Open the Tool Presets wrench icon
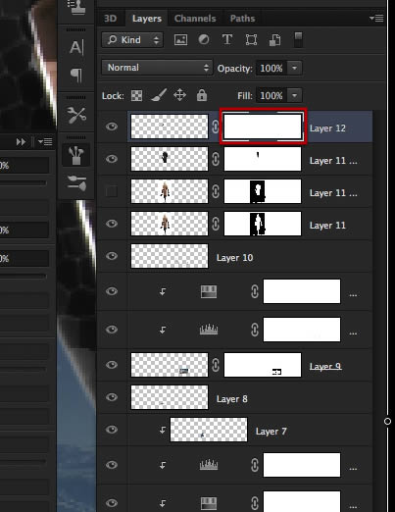This screenshot has height=512, width=395. click(76, 115)
